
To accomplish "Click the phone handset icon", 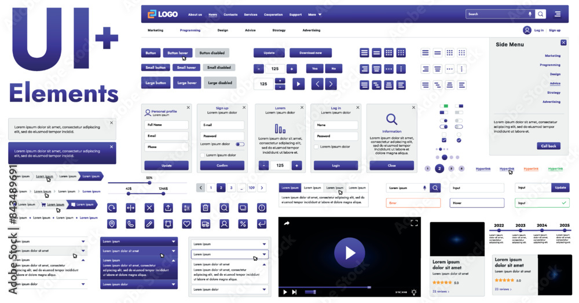I will (x=131, y=224).
